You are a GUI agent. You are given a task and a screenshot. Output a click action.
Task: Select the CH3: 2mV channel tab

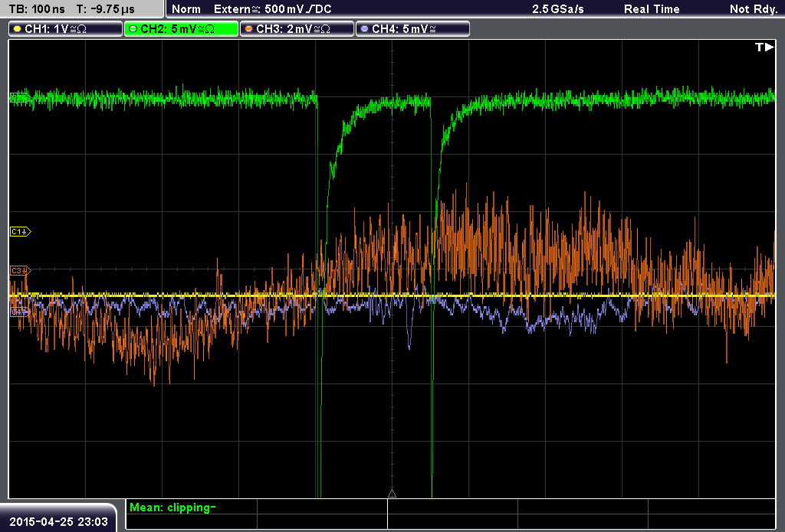(x=297, y=29)
